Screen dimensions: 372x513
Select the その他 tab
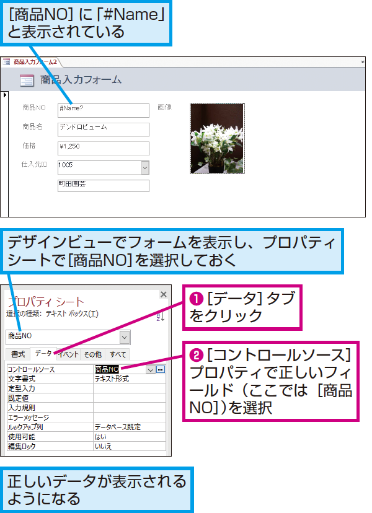point(93,354)
